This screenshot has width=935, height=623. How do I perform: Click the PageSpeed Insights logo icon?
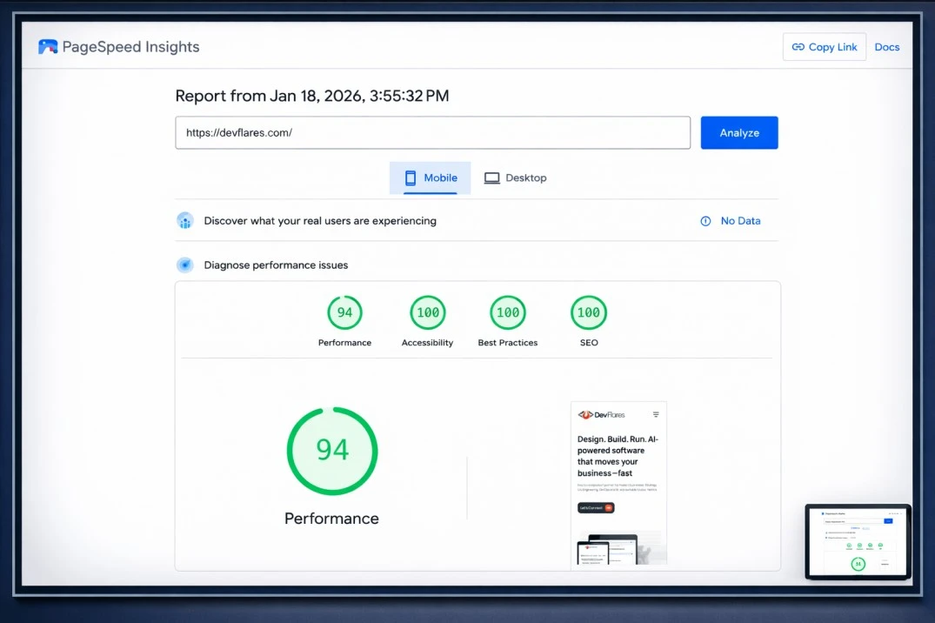[48, 46]
